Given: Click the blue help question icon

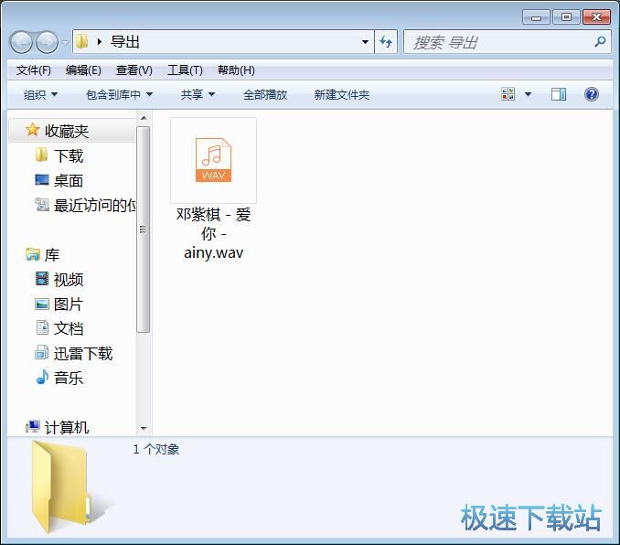Looking at the screenshot, I should point(591,94).
